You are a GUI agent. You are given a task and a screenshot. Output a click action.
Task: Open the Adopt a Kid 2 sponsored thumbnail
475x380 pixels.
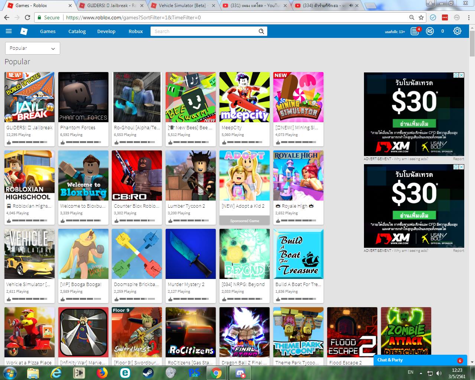coord(244,175)
